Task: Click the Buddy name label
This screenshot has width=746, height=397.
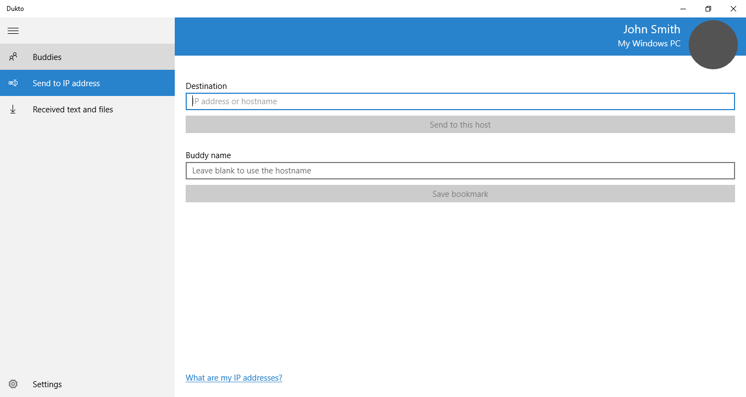Action: coord(208,155)
